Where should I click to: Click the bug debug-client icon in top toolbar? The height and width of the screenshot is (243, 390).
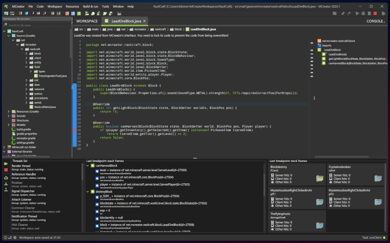[363, 13]
